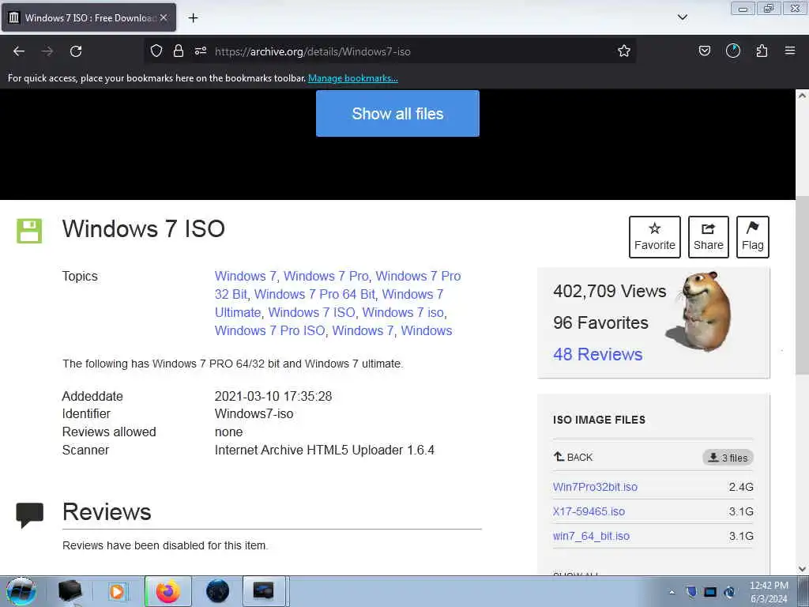Share this archive item
This screenshot has height=607, width=809.
[x=709, y=237]
